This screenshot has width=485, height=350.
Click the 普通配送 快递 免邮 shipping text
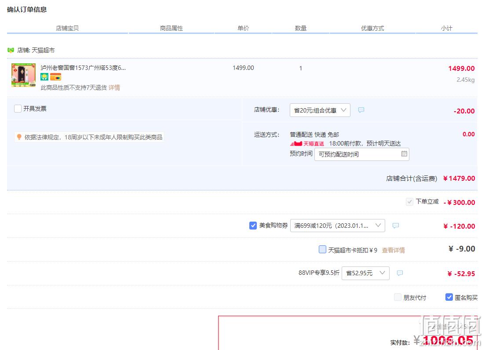(x=314, y=135)
